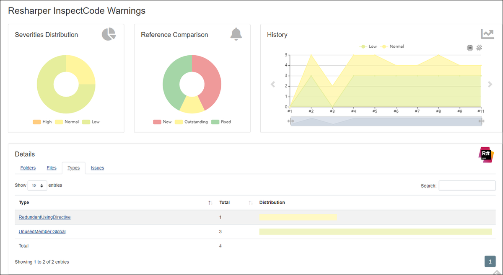Viewport: 503px width, 275px height.
Task: Open the UnusedMember.Global type link
Action: coord(42,231)
